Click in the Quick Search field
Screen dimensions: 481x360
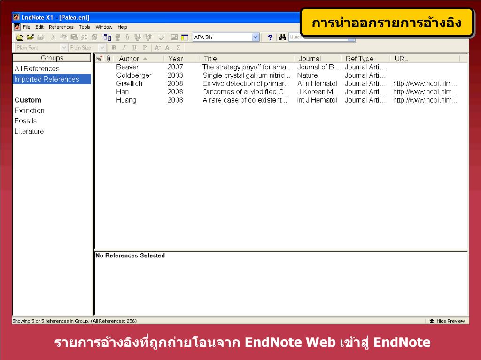pyautogui.click(x=321, y=37)
